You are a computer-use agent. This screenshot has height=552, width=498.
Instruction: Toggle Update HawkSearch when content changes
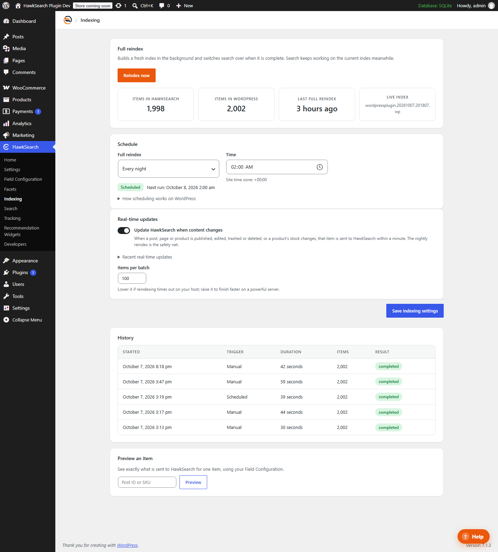coord(124,231)
